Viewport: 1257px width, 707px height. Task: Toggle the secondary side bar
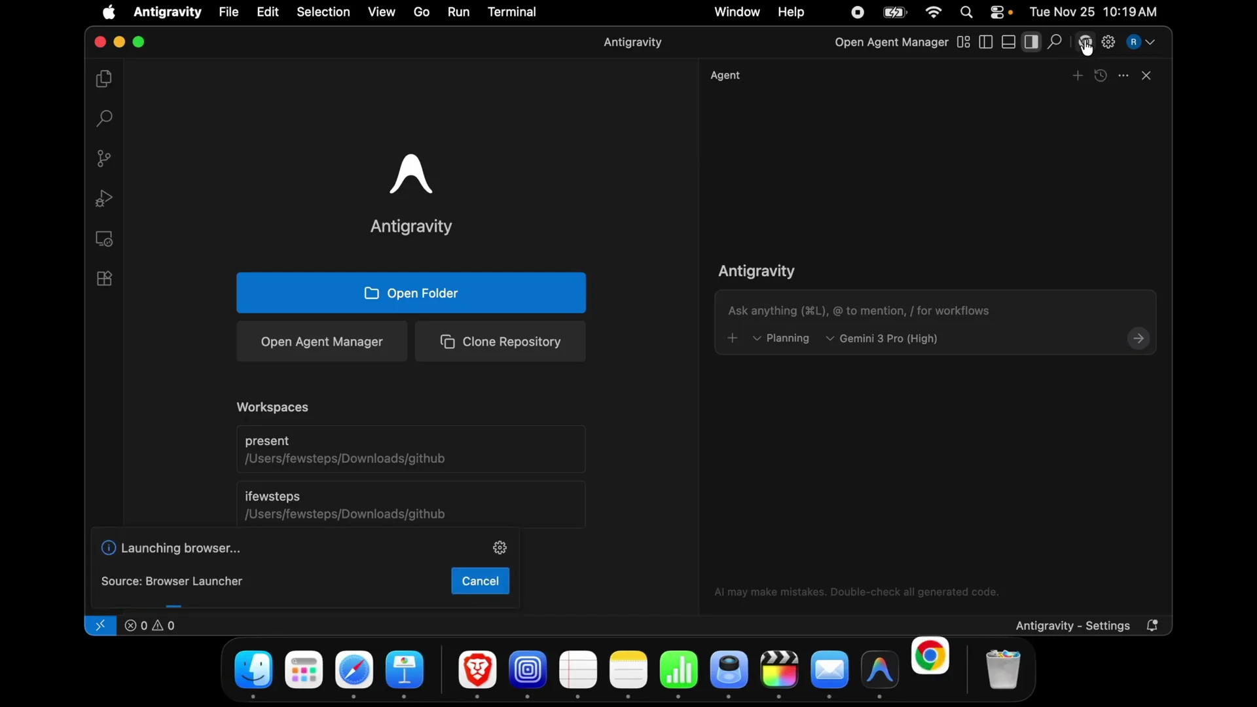(1031, 42)
